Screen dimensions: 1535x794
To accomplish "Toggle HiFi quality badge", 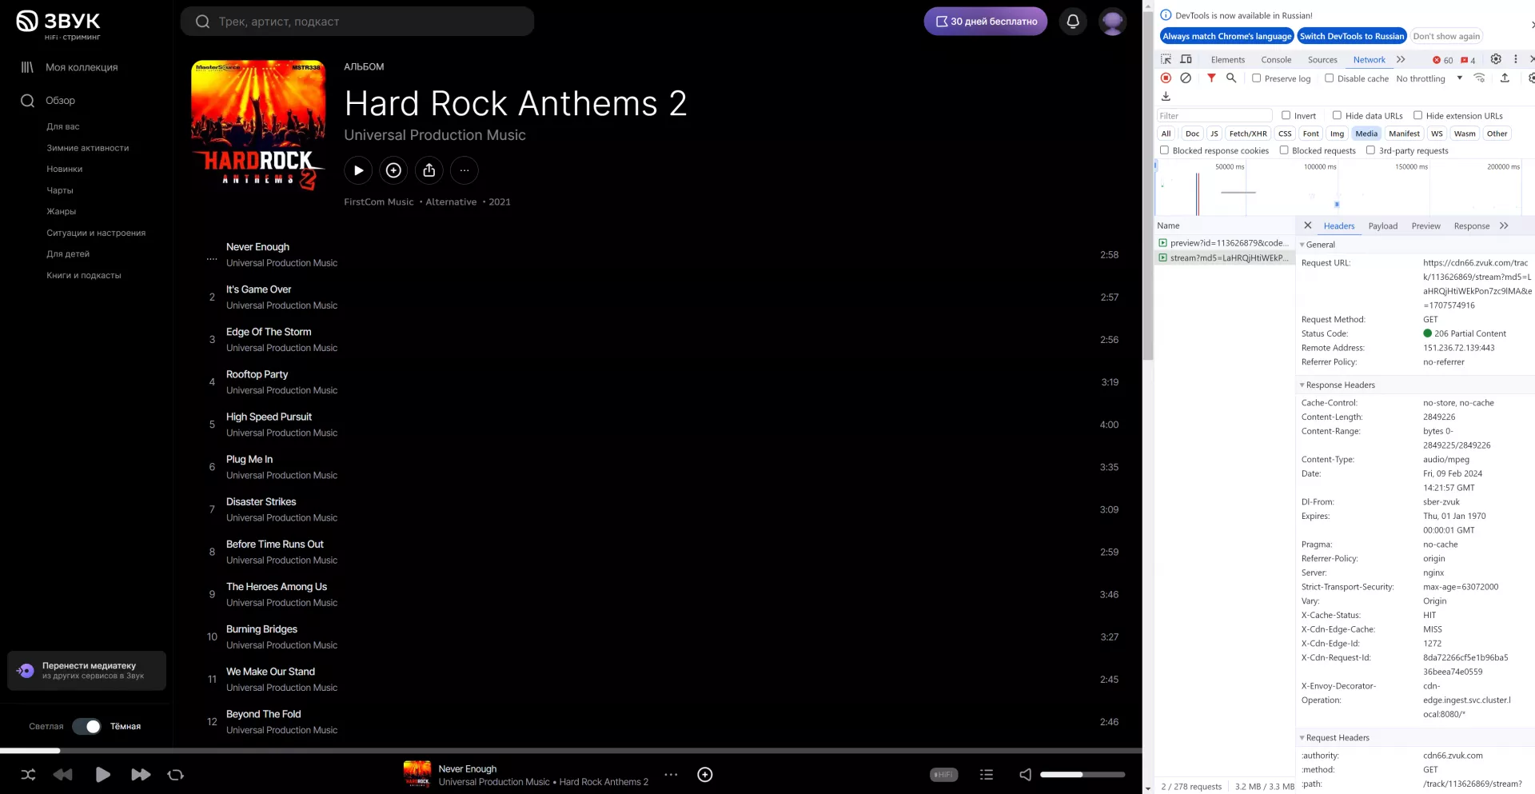I will 944,774.
